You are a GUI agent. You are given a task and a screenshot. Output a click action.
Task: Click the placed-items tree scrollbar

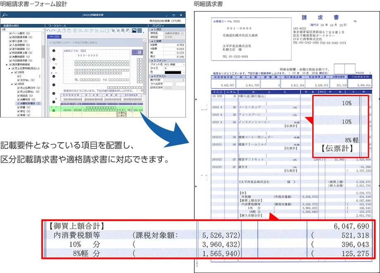(43, 52)
